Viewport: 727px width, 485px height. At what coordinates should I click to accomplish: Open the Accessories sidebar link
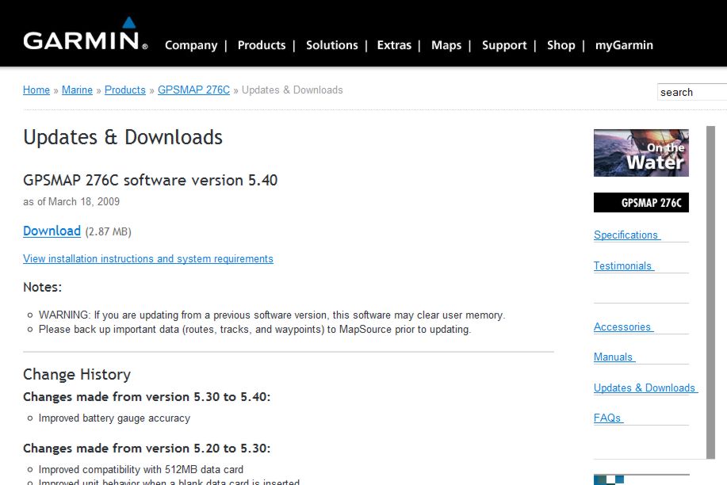(622, 327)
